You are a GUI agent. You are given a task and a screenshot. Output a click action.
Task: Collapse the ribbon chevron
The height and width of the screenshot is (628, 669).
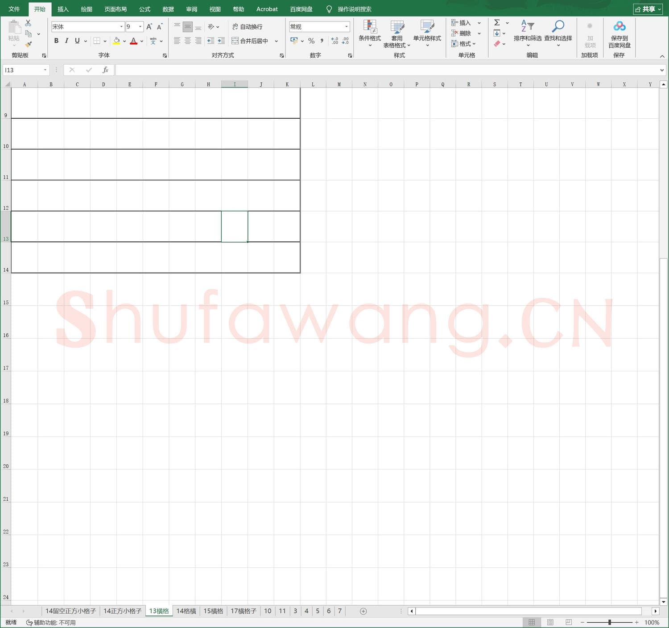click(x=662, y=56)
